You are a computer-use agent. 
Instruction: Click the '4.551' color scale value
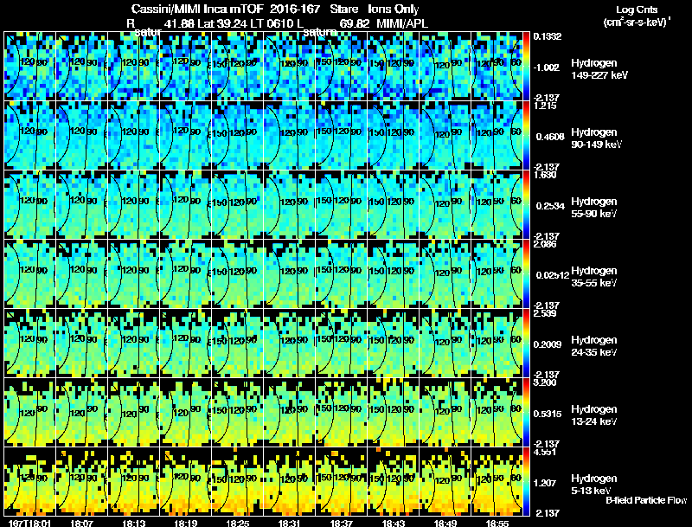point(545,452)
